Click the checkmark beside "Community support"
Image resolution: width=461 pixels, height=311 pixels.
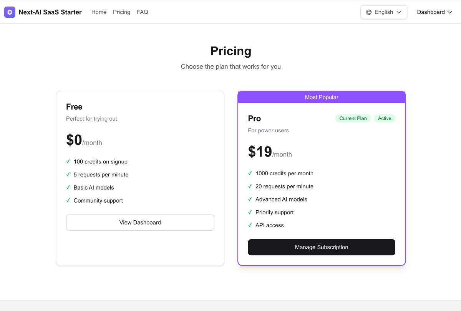[68, 200]
